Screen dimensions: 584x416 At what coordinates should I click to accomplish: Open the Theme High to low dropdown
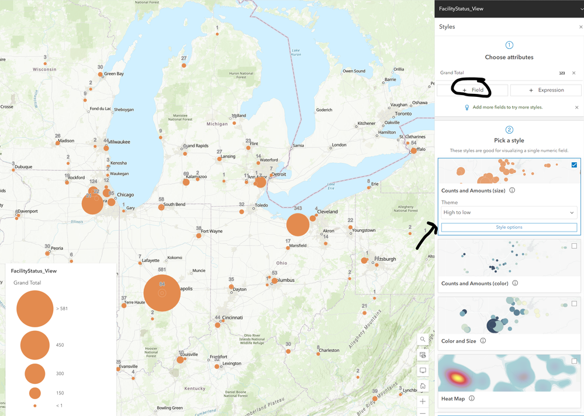[x=509, y=212]
